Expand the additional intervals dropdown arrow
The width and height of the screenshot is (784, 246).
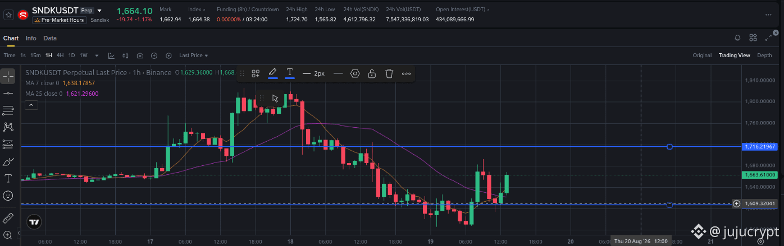(97, 55)
